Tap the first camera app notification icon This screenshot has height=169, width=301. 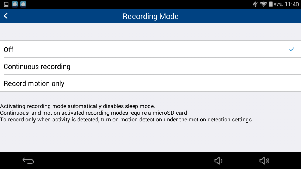point(15,5)
